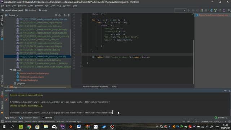Select create_categories_table.php migration
The width and height of the screenshot is (231, 130).
click(x=39, y=43)
